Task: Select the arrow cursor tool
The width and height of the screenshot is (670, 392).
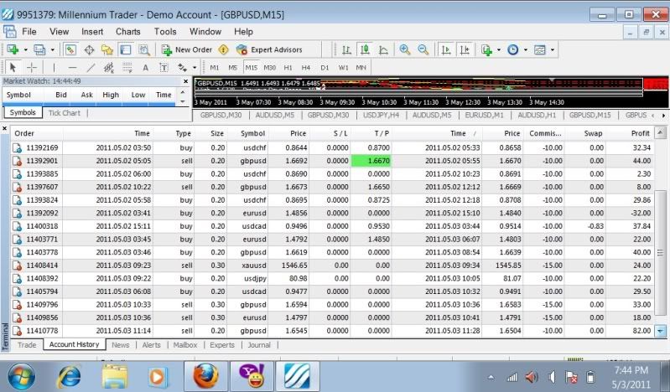Action: coord(13,68)
